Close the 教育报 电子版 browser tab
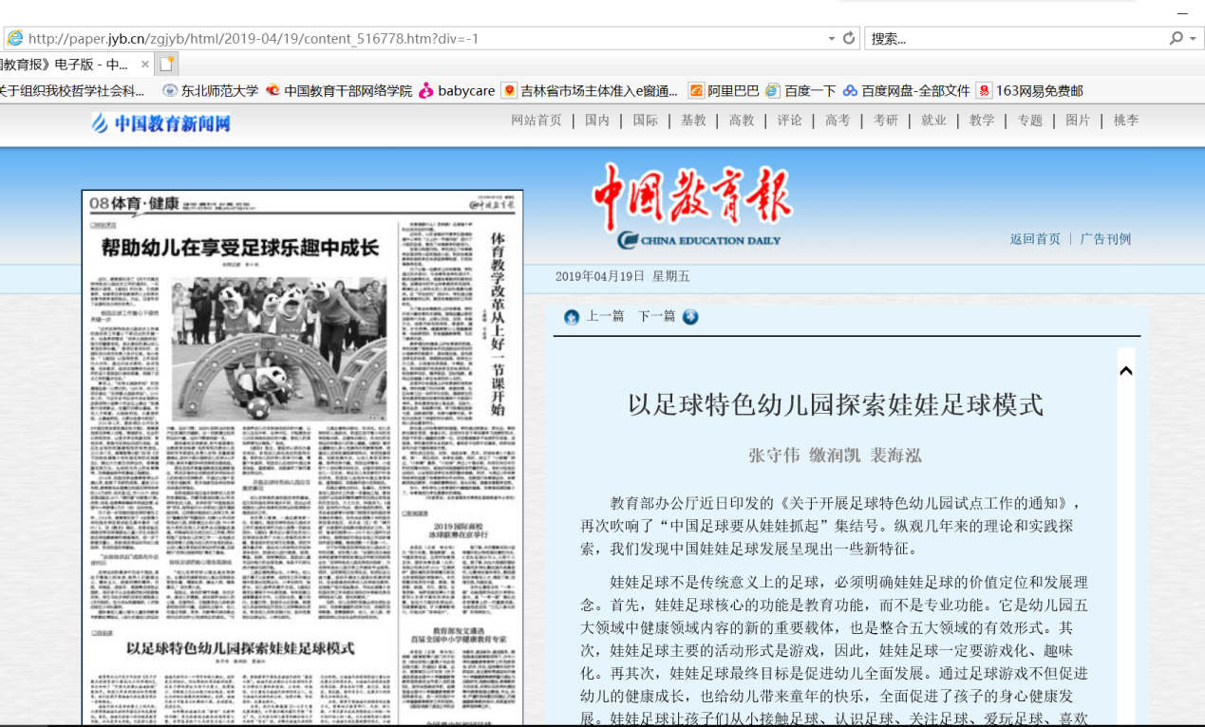Image resolution: width=1205 pixels, height=727 pixels. click(145, 65)
